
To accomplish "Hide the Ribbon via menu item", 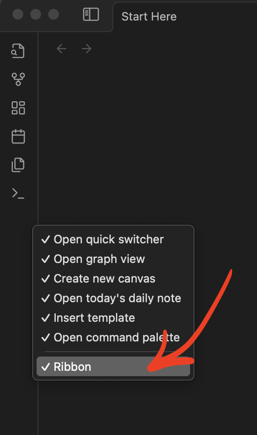I will coord(113,367).
